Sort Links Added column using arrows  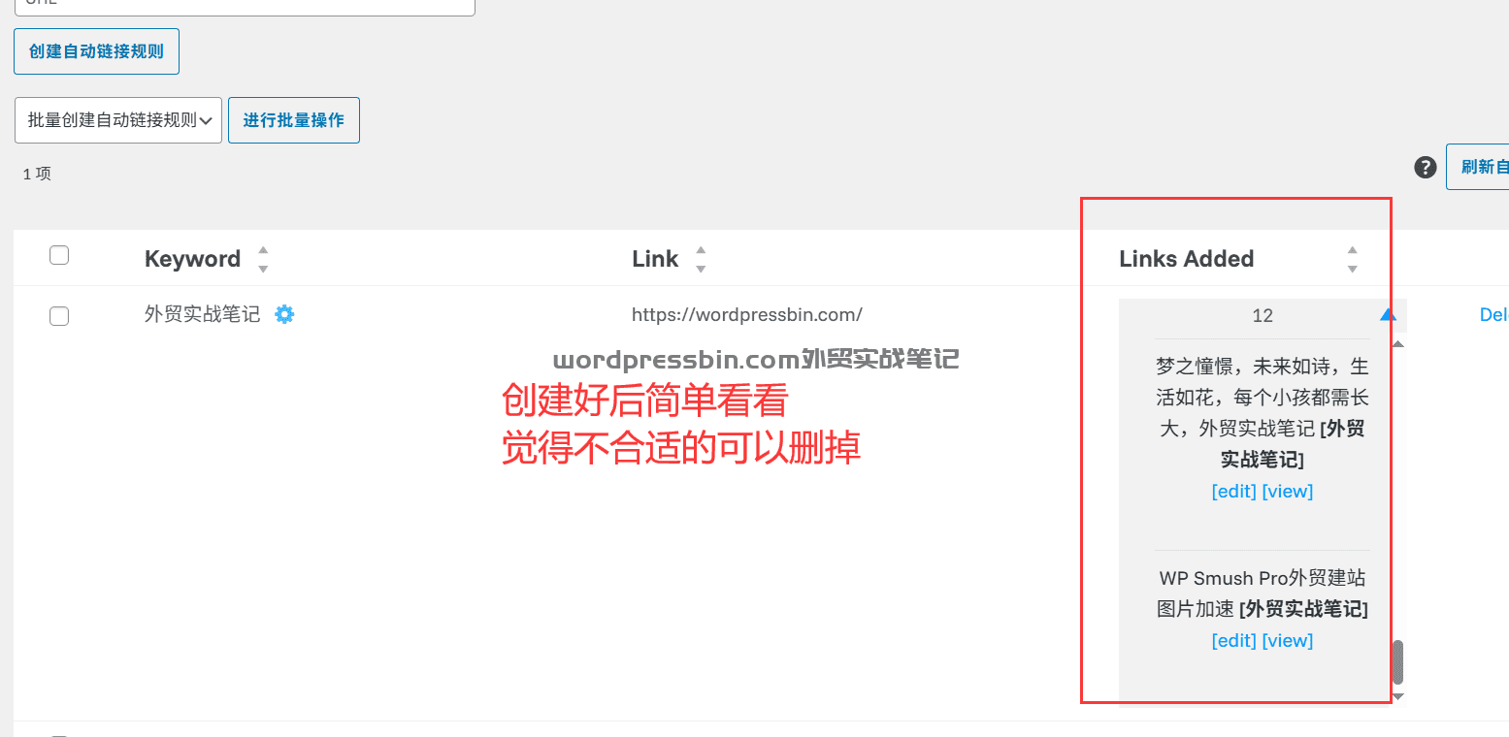click(x=1353, y=259)
